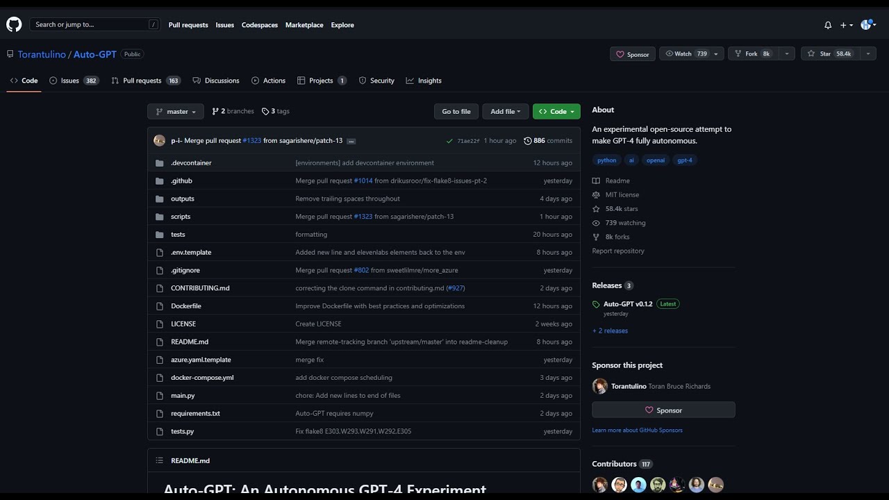Open the tests folder
The image size is (889, 500).
click(x=178, y=235)
